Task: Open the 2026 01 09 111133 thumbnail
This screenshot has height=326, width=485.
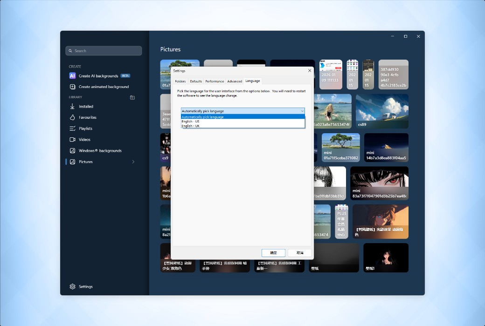Action: [331, 75]
